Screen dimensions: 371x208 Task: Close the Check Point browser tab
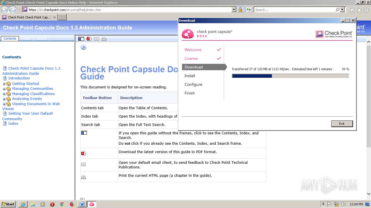[54, 17]
